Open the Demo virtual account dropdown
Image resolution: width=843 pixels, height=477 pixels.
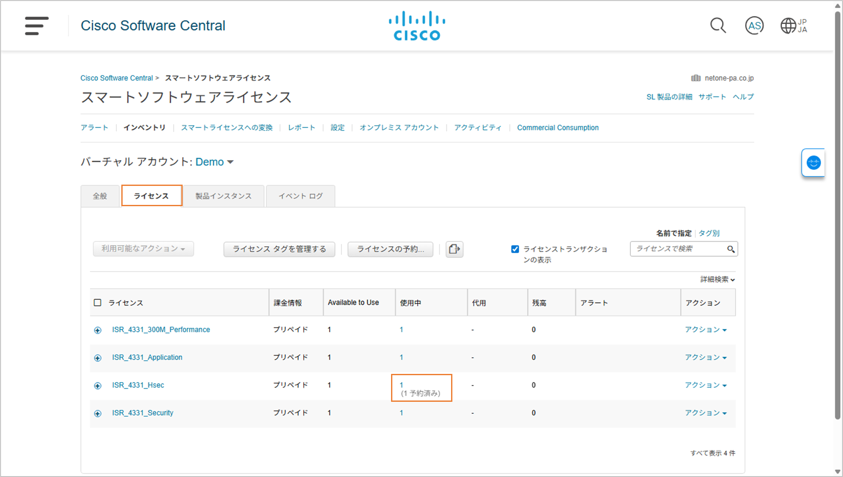pos(214,162)
